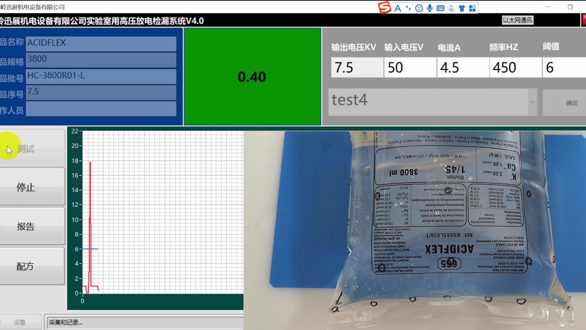Image resolution: width=586 pixels, height=330 pixels.
Task: Click the 频率HZ label
Action: 504,47
